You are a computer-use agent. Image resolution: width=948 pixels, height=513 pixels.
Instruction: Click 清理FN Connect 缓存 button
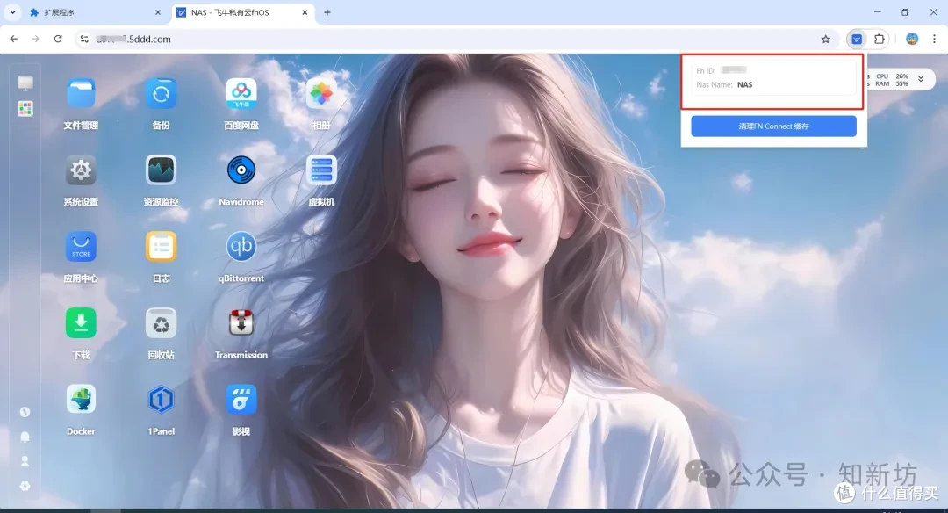(773, 126)
